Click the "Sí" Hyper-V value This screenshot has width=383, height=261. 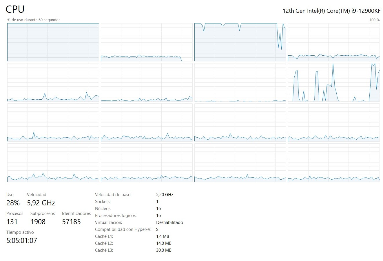click(x=158, y=229)
